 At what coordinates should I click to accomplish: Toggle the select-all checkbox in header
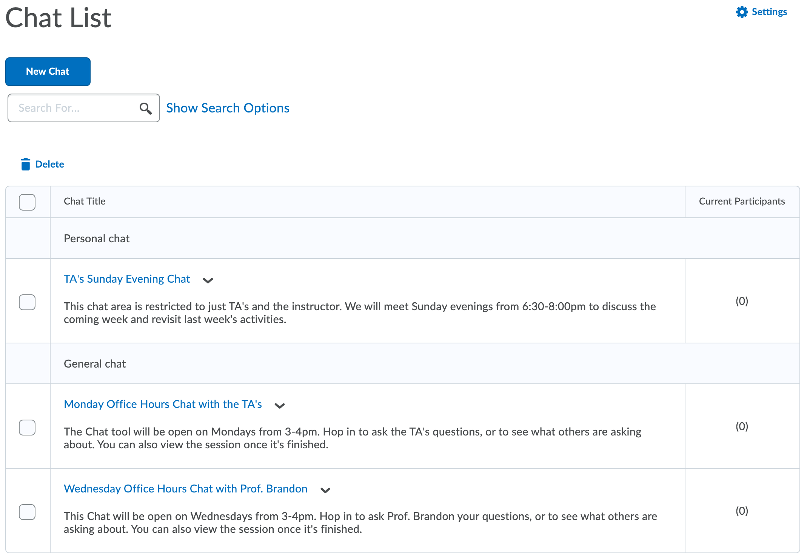27,202
